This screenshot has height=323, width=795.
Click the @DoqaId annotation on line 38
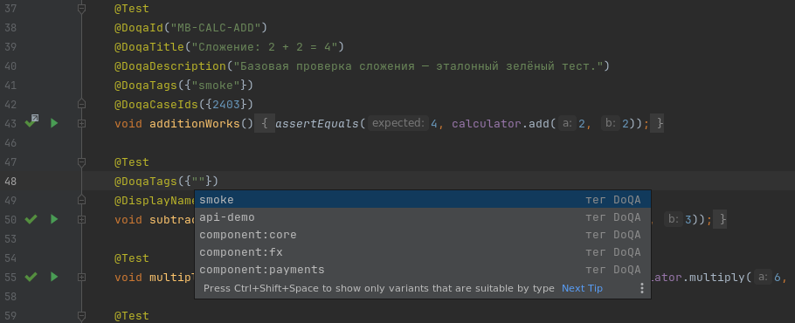click(x=139, y=27)
